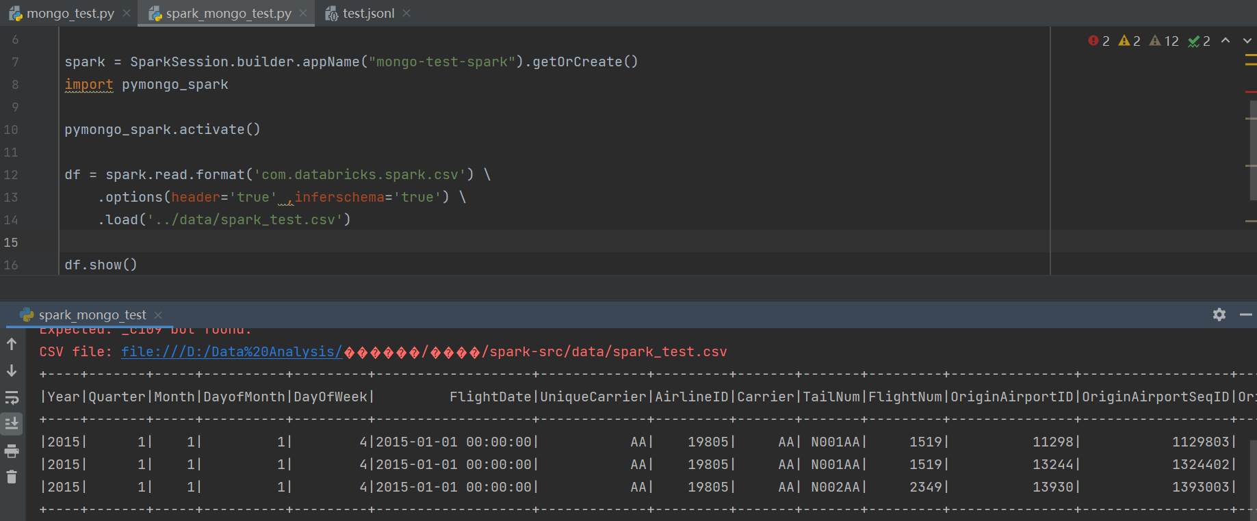The width and height of the screenshot is (1257, 521).
Task: Click the "mongo-test-spark" app name string
Action: (x=442, y=62)
